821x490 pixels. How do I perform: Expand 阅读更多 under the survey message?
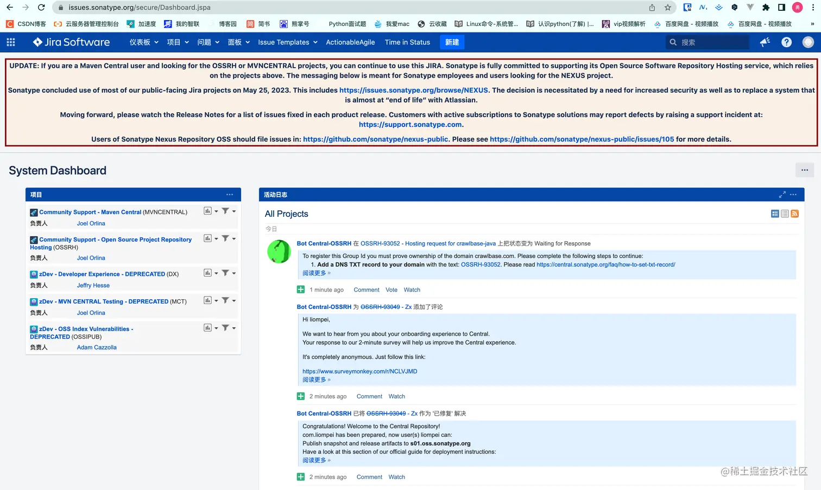[x=314, y=380]
